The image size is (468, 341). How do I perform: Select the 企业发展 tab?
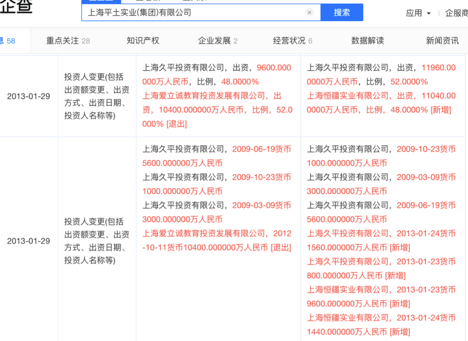click(x=218, y=41)
